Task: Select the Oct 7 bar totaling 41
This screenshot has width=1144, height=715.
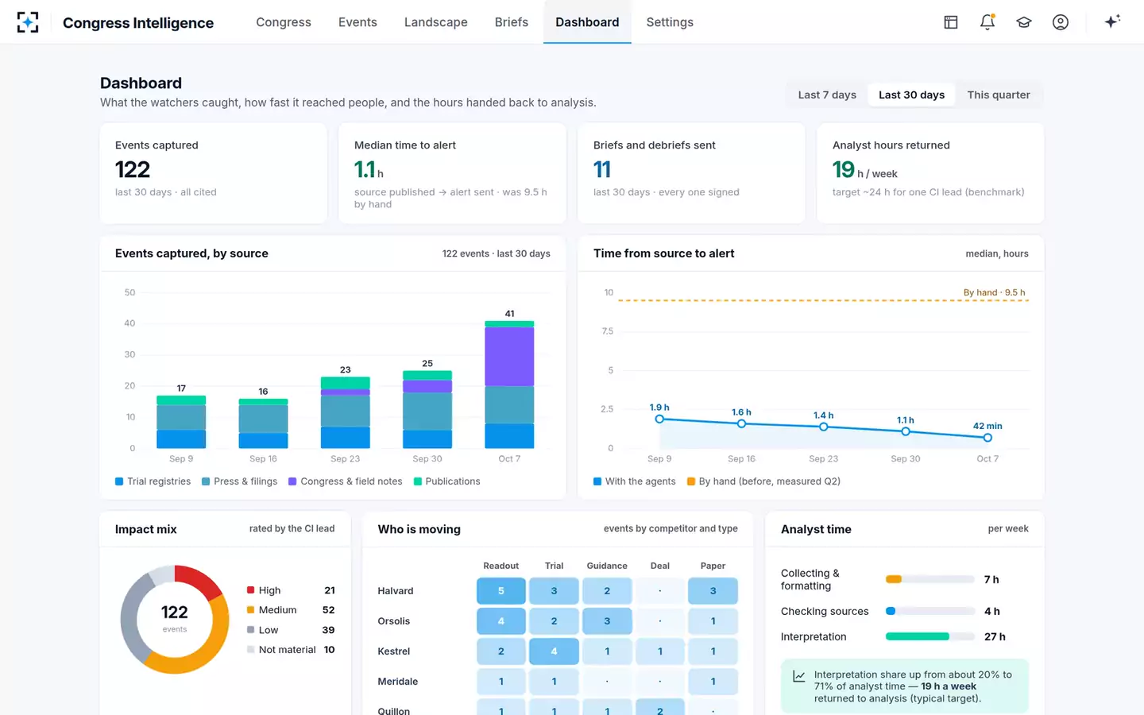Action: [x=509, y=385]
